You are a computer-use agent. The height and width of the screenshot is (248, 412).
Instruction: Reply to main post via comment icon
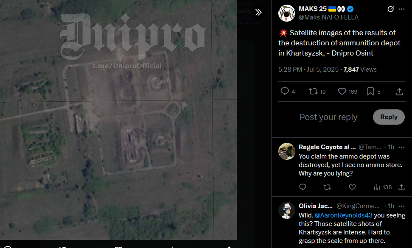pos(285,91)
